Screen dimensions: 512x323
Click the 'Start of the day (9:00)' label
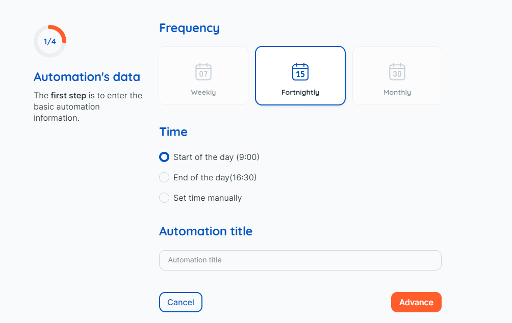pyautogui.click(x=216, y=157)
